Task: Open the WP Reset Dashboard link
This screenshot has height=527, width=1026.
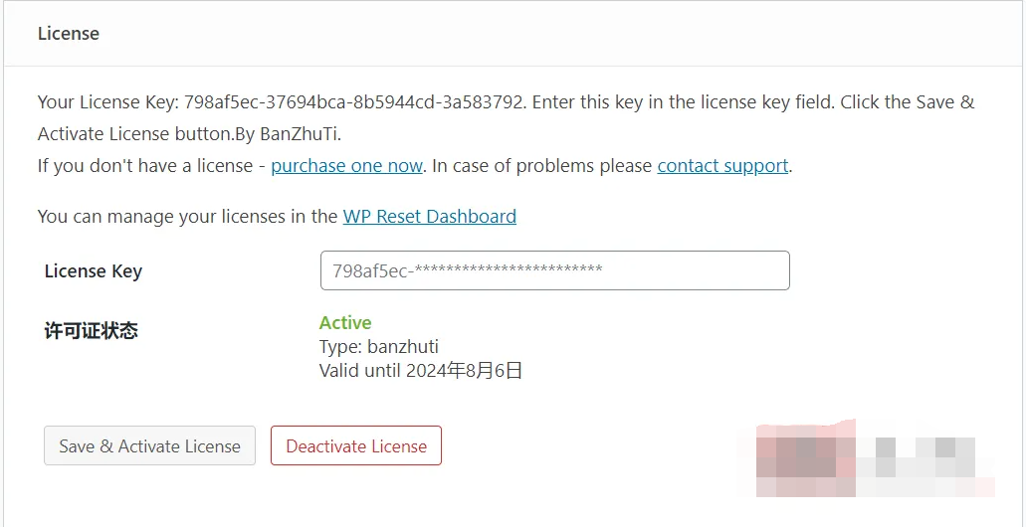Action: pos(429,216)
